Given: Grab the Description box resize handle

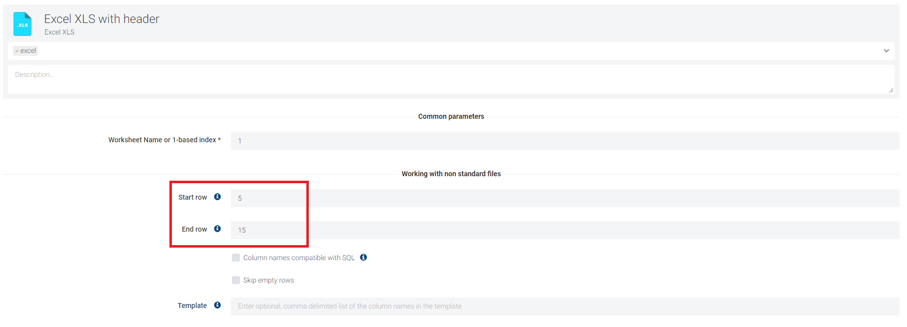Looking at the screenshot, I should [x=891, y=90].
